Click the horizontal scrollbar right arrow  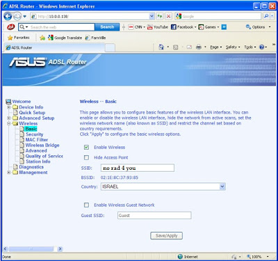[x=60, y=249]
